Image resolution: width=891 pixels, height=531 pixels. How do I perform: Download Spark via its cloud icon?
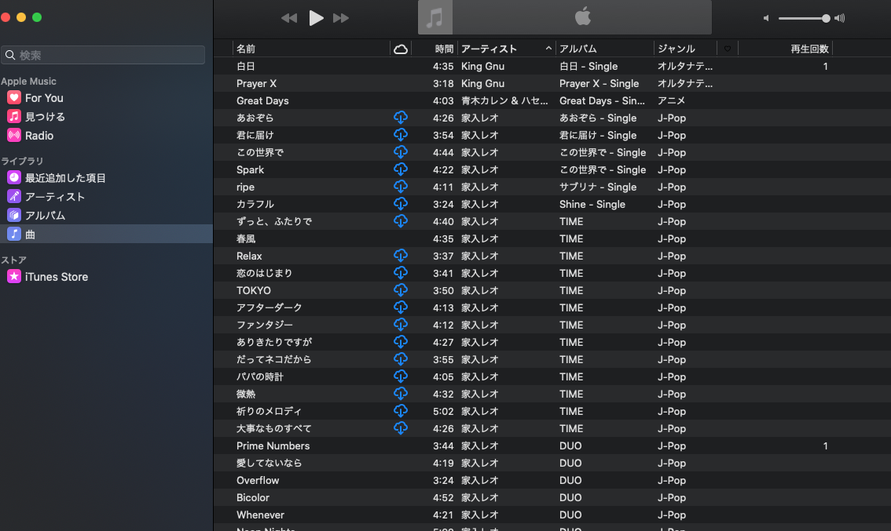point(401,169)
